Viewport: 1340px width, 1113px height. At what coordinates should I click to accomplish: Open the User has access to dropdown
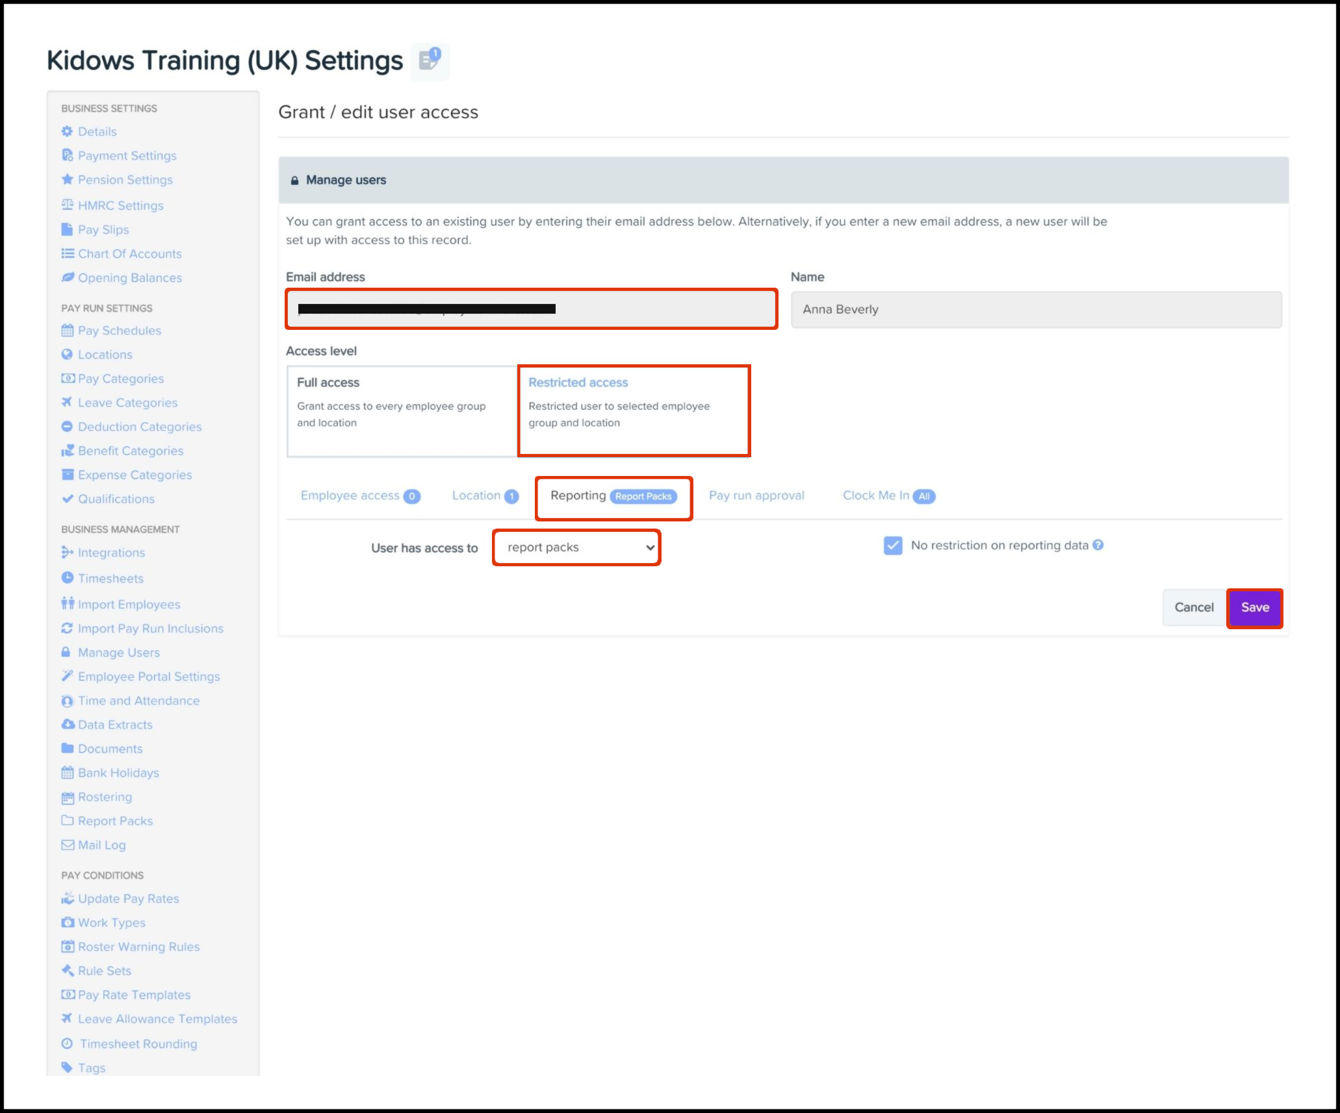pos(576,547)
